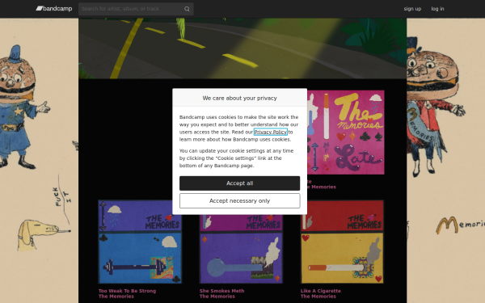This screenshot has width=485, height=303.
Task: Open the log in link
Action: (437, 9)
